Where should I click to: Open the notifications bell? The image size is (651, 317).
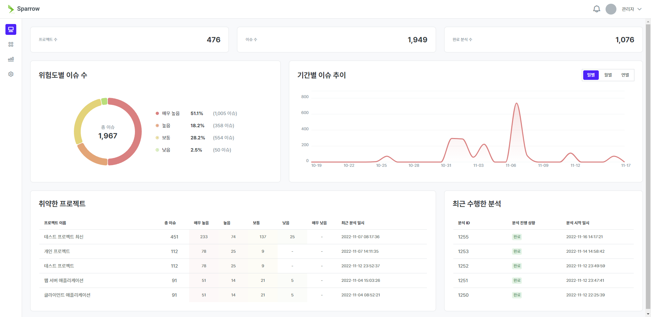596,9
